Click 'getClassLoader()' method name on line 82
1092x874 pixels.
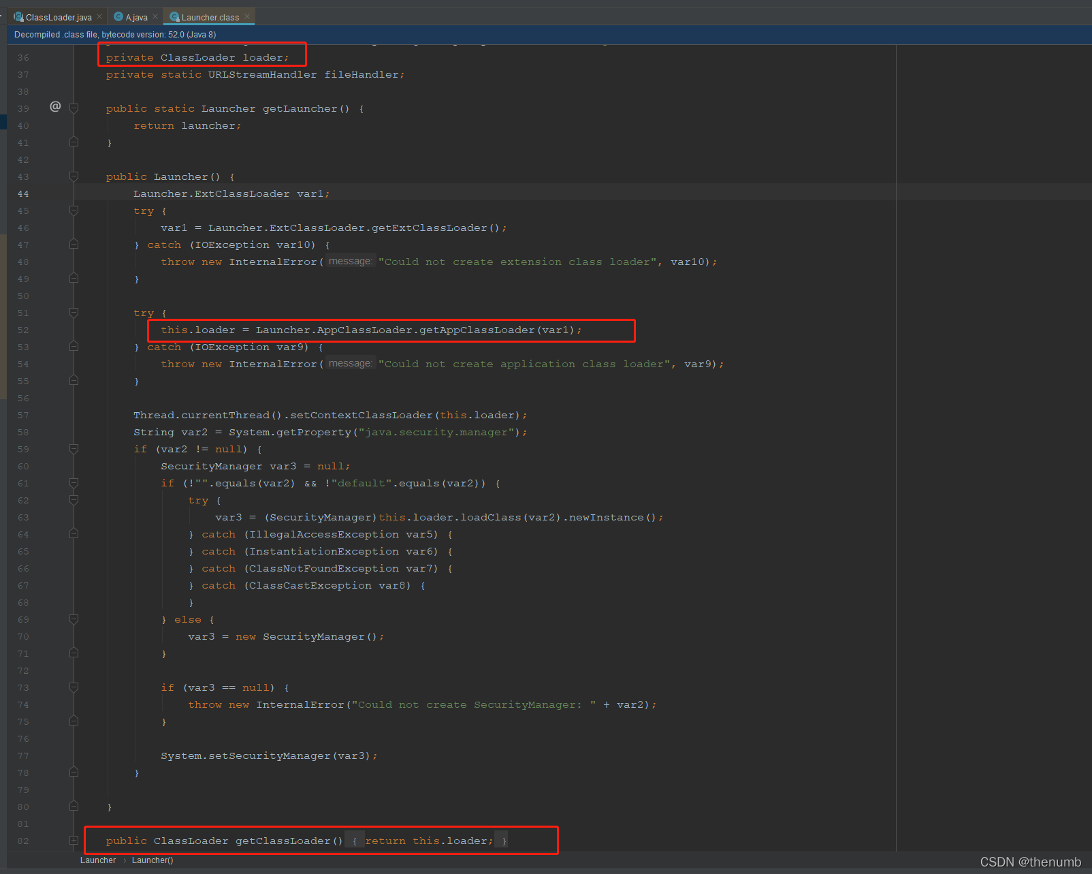tap(289, 841)
